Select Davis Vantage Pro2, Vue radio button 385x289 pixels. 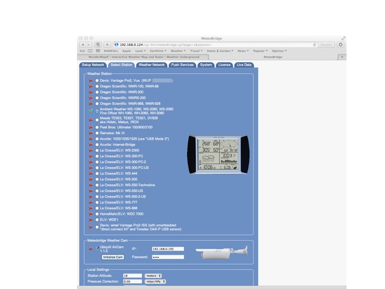tap(97, 80)
